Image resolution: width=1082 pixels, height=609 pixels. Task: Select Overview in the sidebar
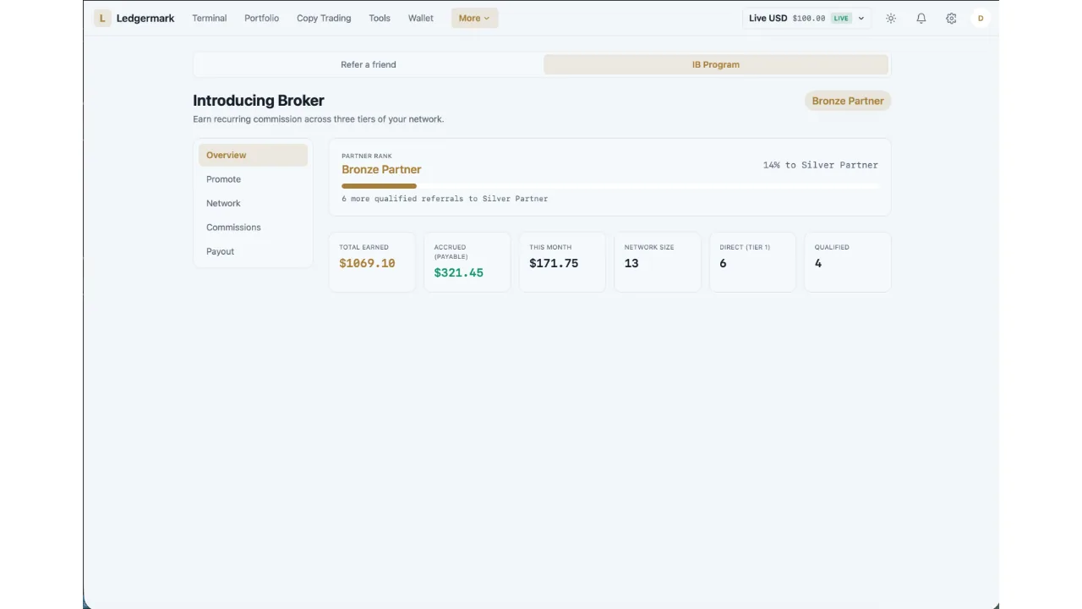(253, 155)
